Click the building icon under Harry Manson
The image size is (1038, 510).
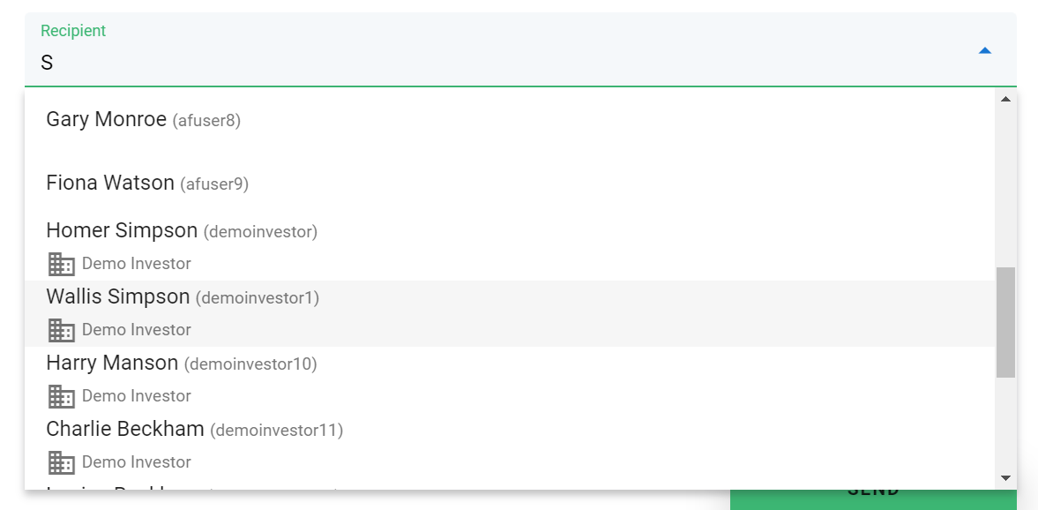coord(61,396)
